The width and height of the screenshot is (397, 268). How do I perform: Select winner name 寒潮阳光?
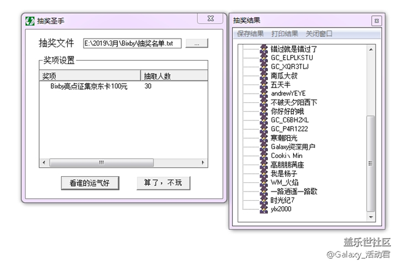pyautogui.click(x=284, y=138)
